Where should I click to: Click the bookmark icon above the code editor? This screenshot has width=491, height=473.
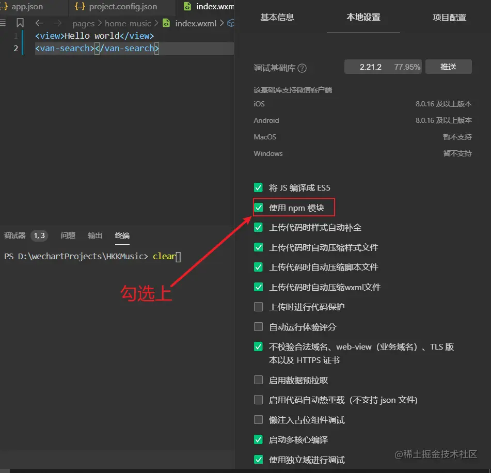click(20, 23)
